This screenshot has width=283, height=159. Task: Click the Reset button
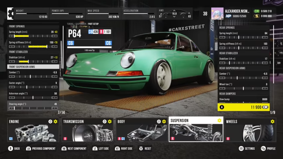pos(141,149)
